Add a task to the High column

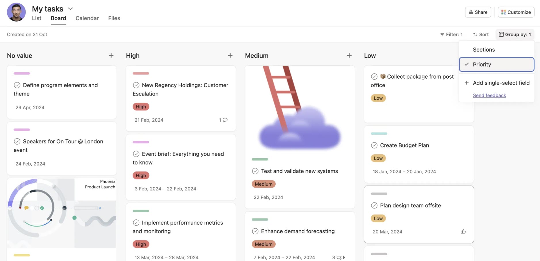pyautogui.click(x=230, y=55)
